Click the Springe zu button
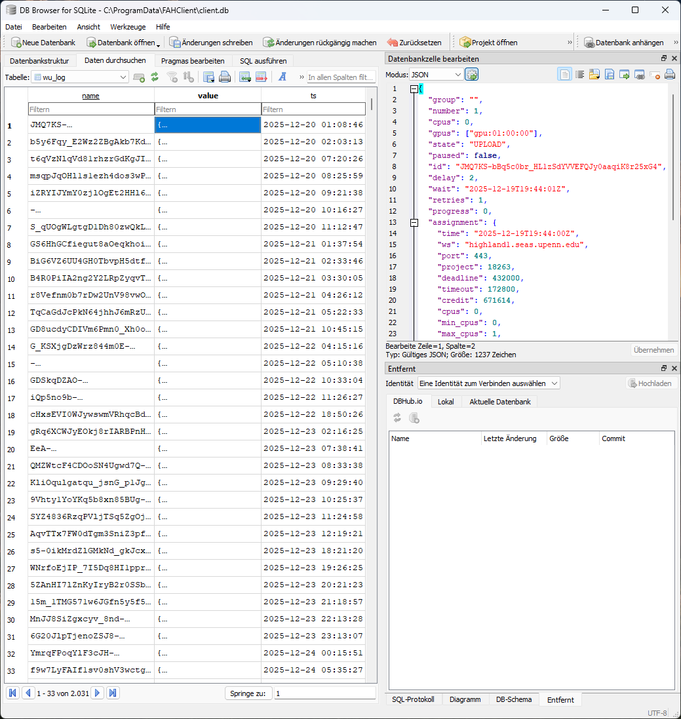681x719 pixels. click(248, 693)
